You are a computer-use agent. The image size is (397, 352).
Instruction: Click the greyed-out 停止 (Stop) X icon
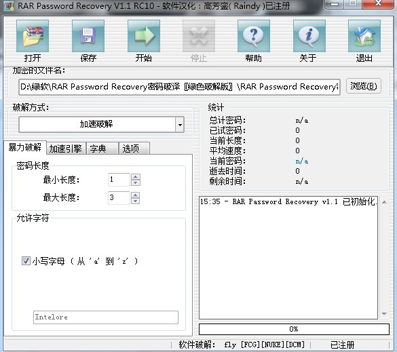(x=199, y=36)
